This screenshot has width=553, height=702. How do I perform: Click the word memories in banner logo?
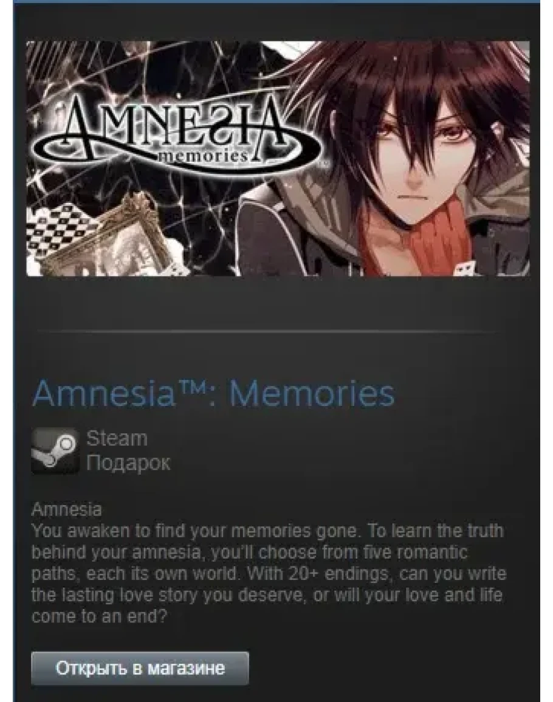[203, 156]
